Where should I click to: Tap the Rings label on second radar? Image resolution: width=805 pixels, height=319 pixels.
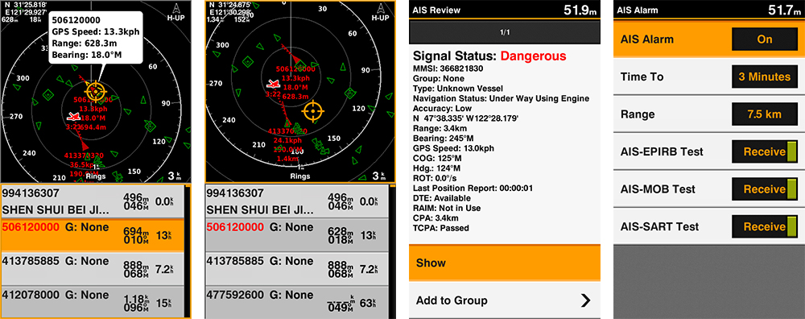299,176
